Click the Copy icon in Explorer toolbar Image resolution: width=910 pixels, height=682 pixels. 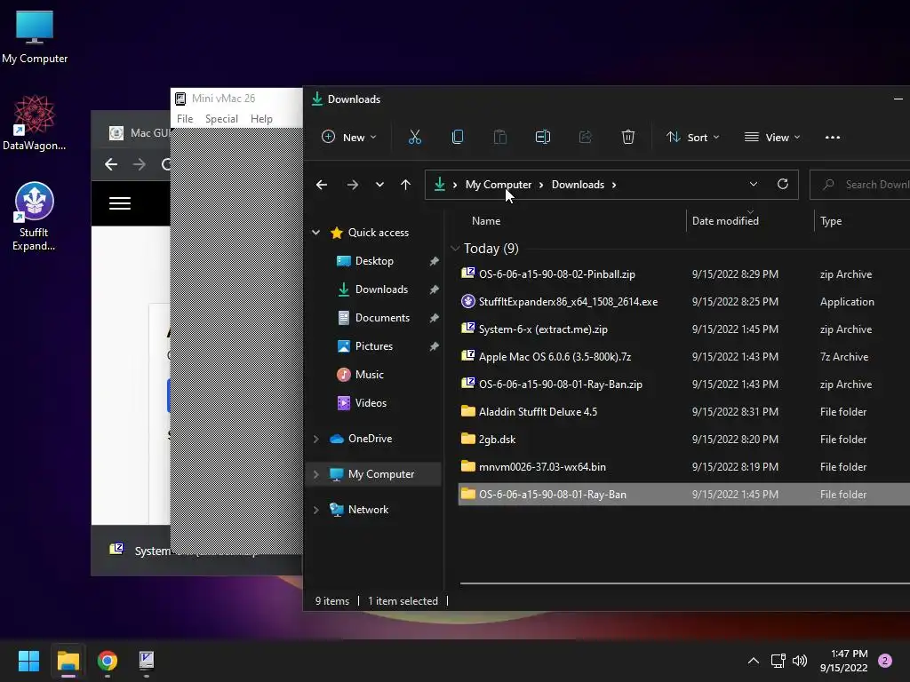[458, 138]
